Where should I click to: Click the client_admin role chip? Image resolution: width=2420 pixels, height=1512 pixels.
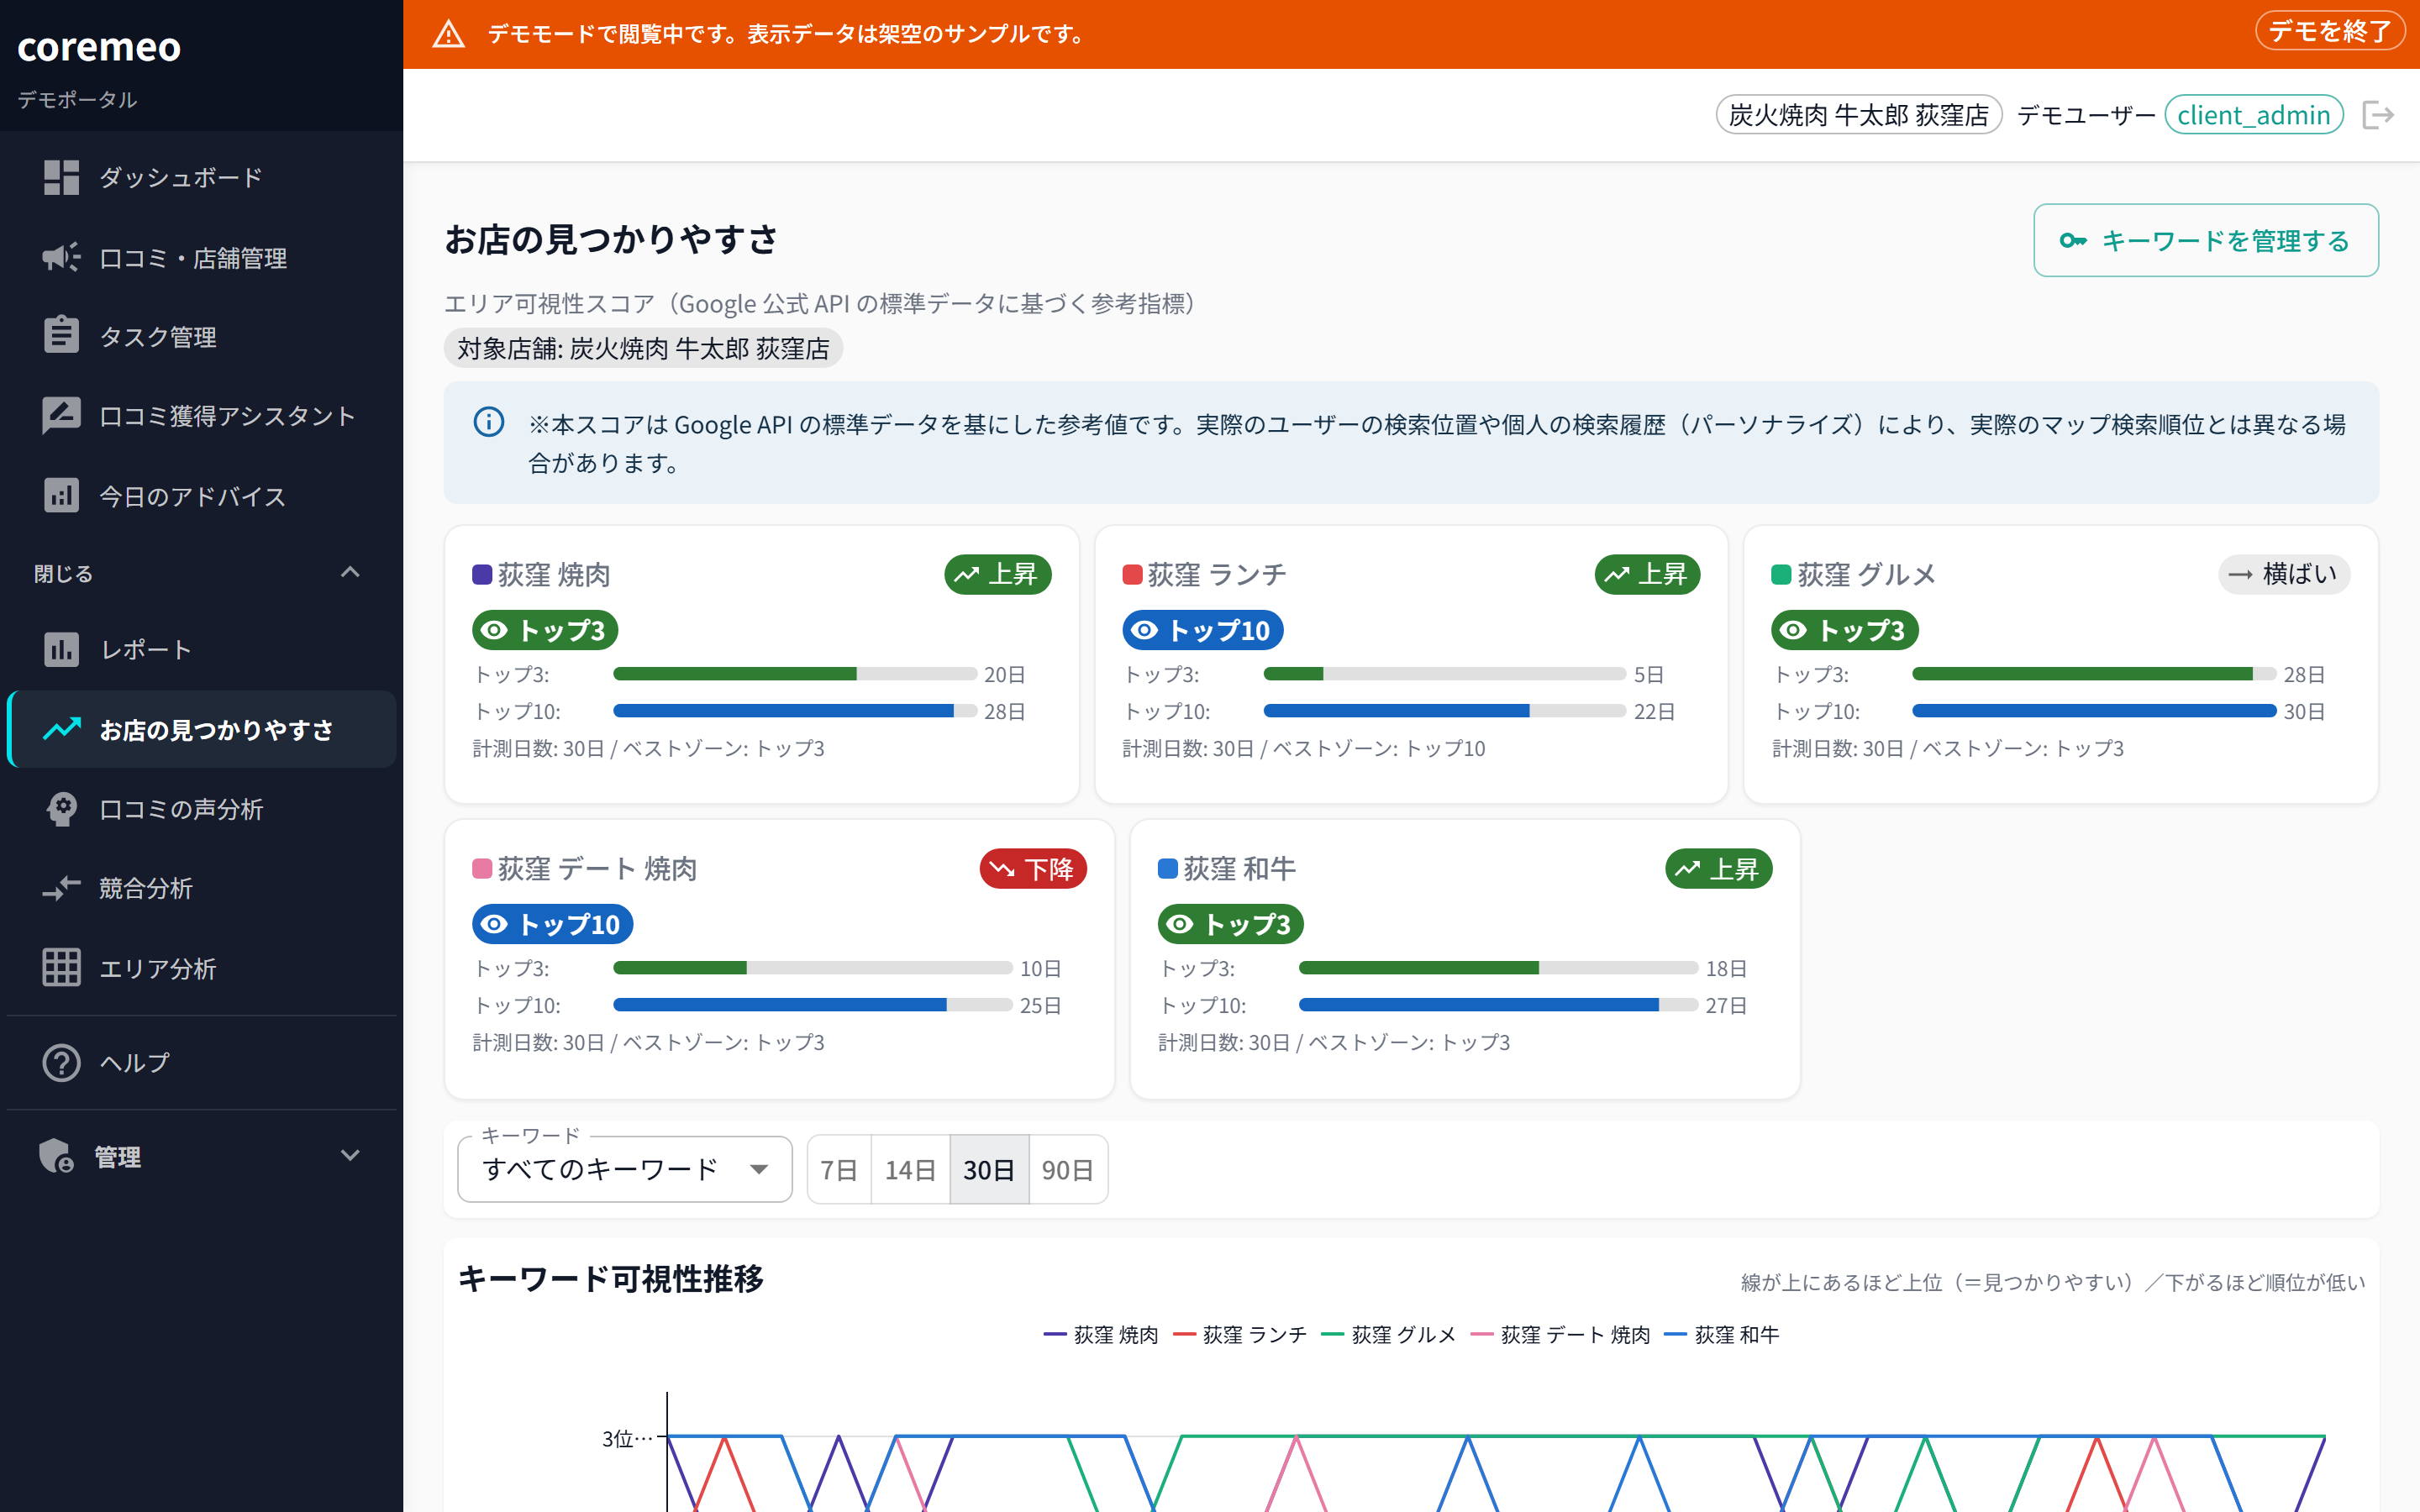(2254, 115)
